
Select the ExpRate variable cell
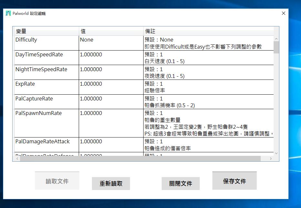pyautogui.click(x=47, y=87)
